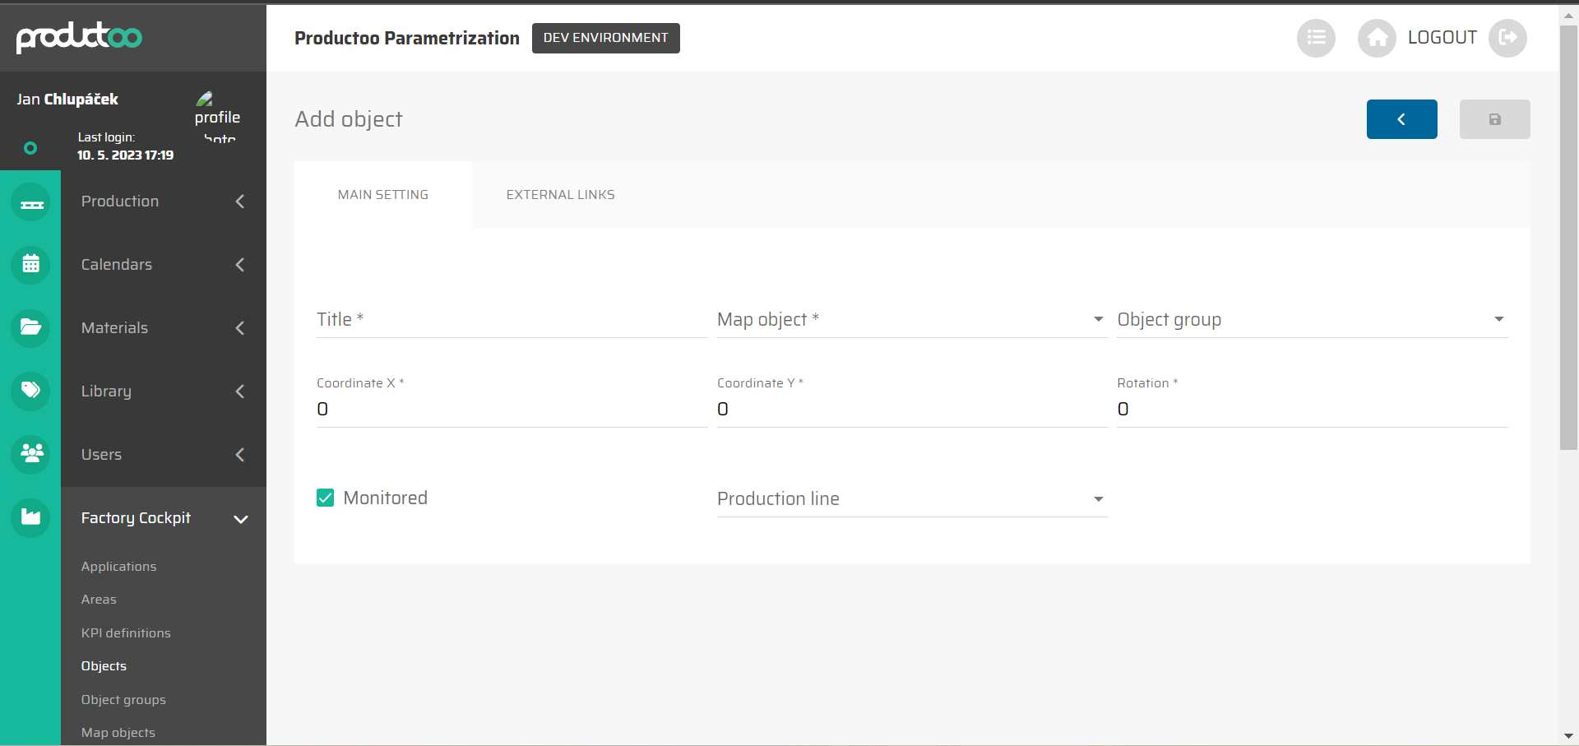Click the Calendars icon in sidebar

point(31,265)
